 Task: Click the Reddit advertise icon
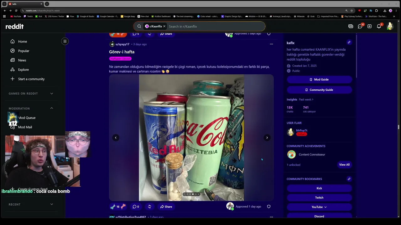tap(351, 26)
